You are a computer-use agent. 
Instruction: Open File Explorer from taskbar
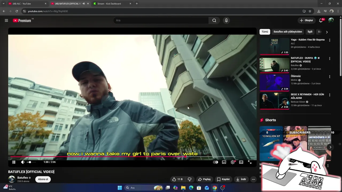tap(183, 188)
